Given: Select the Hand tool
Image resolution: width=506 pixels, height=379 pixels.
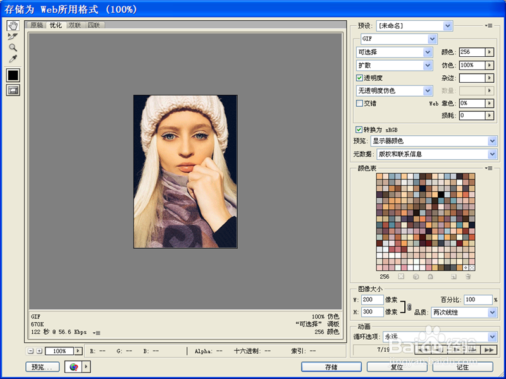Looking at the screenshot, I should 13,25.
